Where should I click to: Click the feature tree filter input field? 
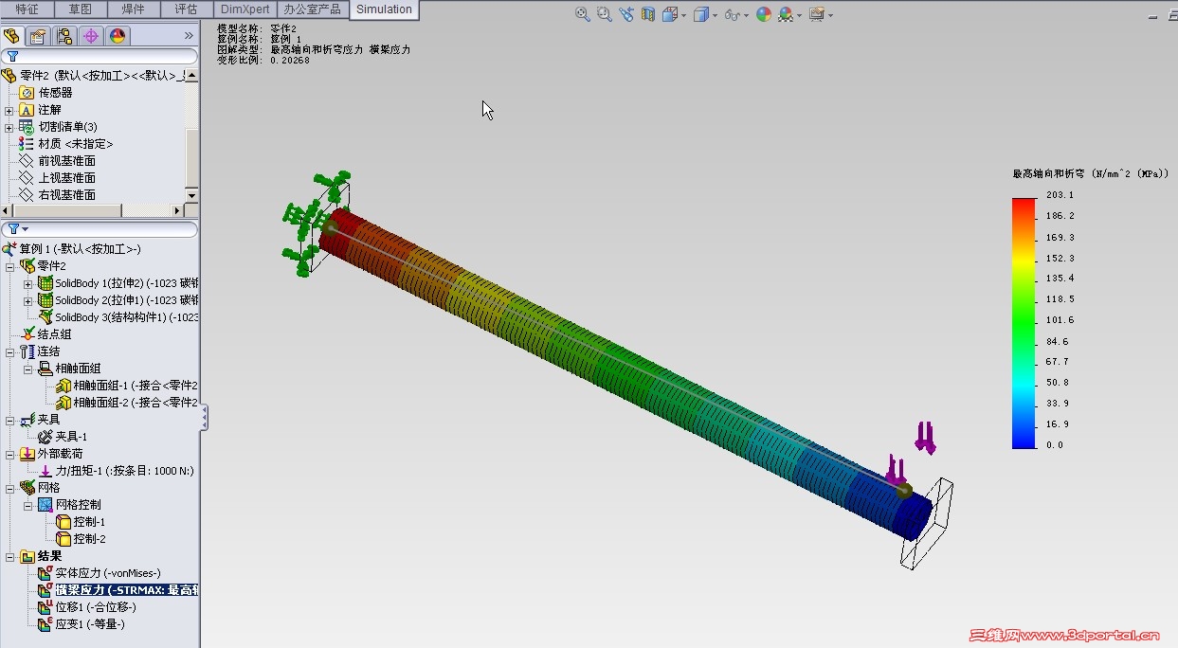point(100,56)
